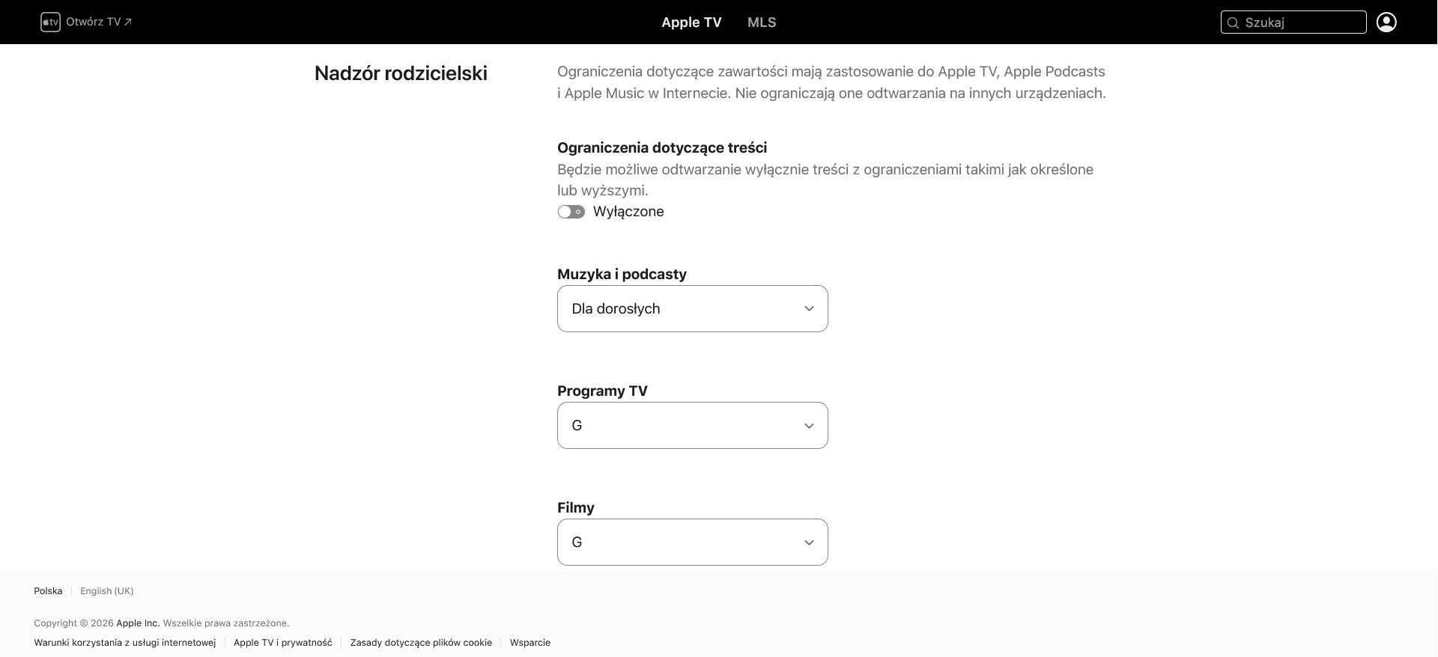Click the Otwórz TV link
This screenshot has width=1438, height=657.
pyautogui.click(x=93, y=22)
